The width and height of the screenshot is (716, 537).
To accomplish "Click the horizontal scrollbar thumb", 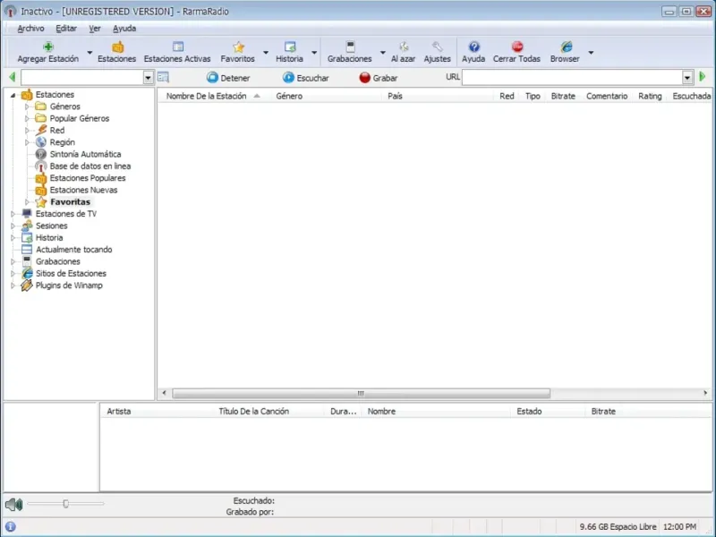I will click(x=362, y=393).
